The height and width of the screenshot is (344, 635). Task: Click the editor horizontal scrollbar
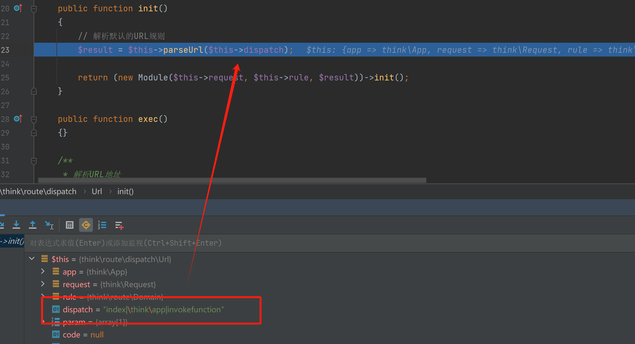coord(232,180)
